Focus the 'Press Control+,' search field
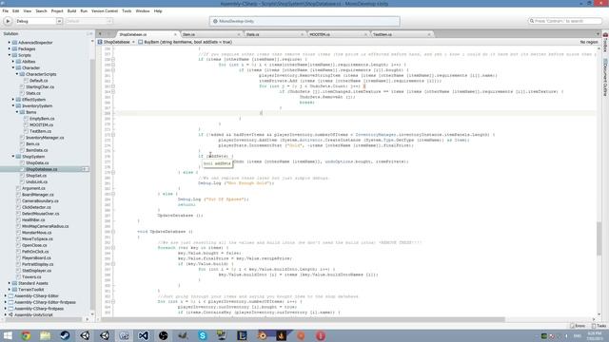Screen dimensions: 609x342 565,21
